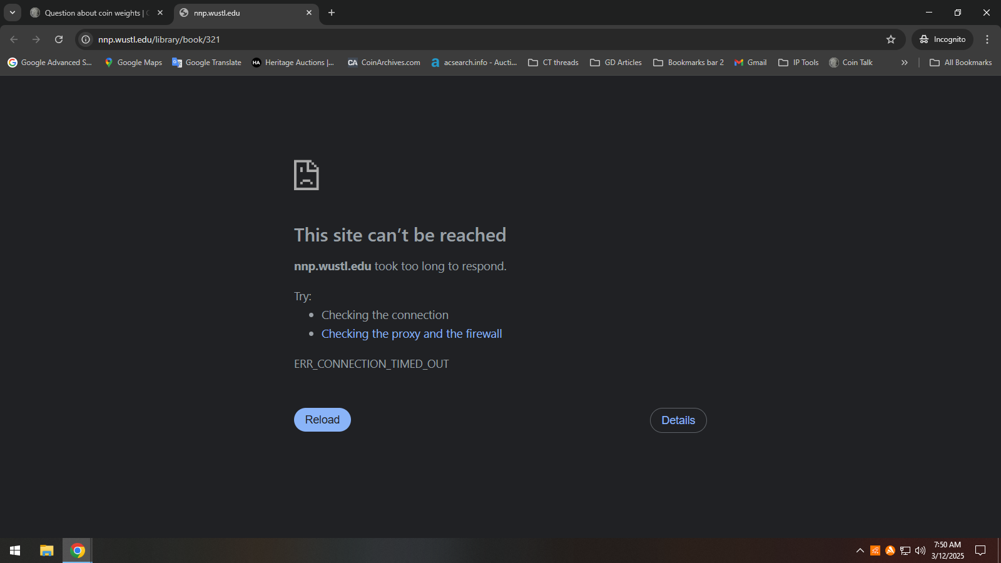Expand Bookmarks bar 2 folder

(x=689, y=63)
